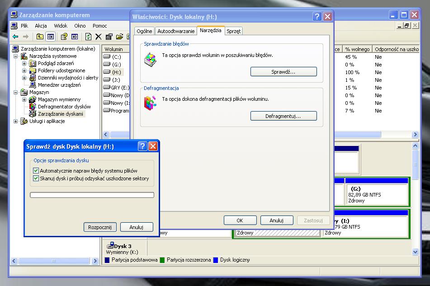The image size is (430, 286).
Task: Click the Podgląd zdarzeń tree icon
Action: (x=33, y=63)
